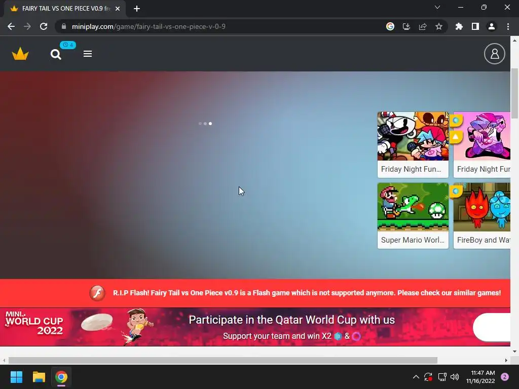The height and width of the screenshot is (389, 519).
Task: Bookmark this page with star
Action: pyautogui.click(x=439, y=26)
